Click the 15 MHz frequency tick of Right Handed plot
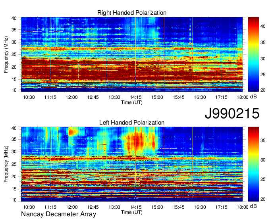Viewport: 270px width, 219px height. (x=14, y=79)
